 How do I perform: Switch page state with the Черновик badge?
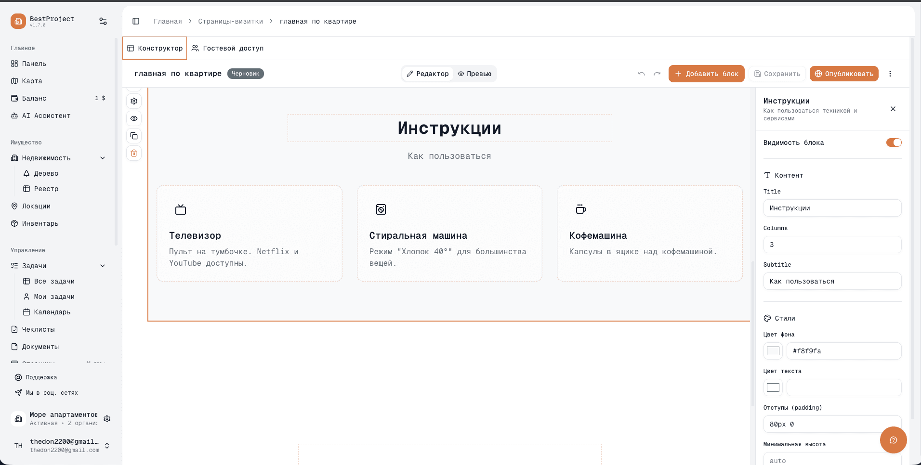(245, 73)
